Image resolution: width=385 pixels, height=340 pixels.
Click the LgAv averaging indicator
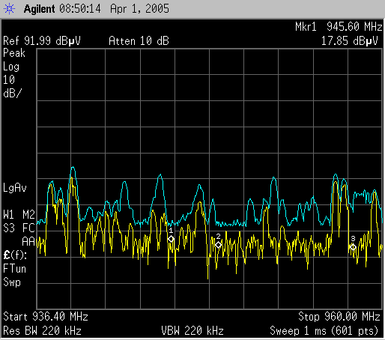15,188
